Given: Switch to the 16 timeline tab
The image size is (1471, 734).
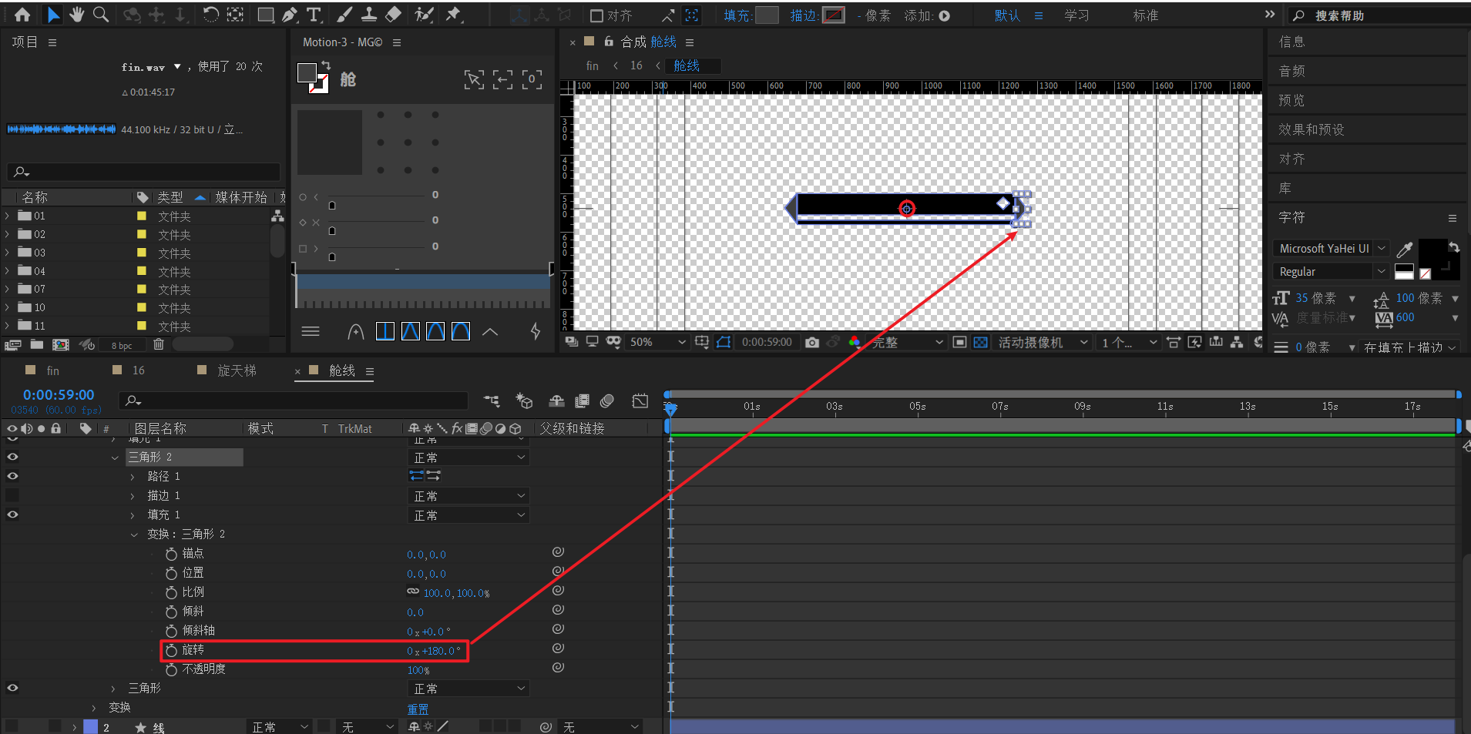Looking at the screenshot, I should point(139,370).
